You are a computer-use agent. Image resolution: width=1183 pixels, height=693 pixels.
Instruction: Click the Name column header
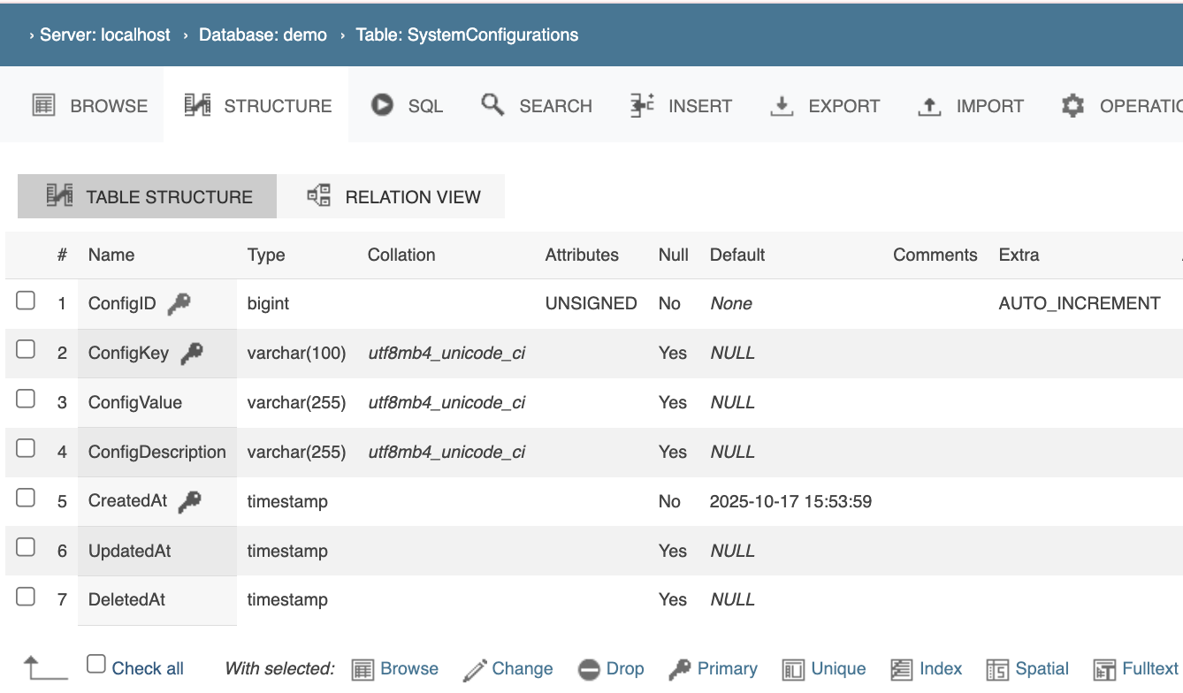coord(111,255)
